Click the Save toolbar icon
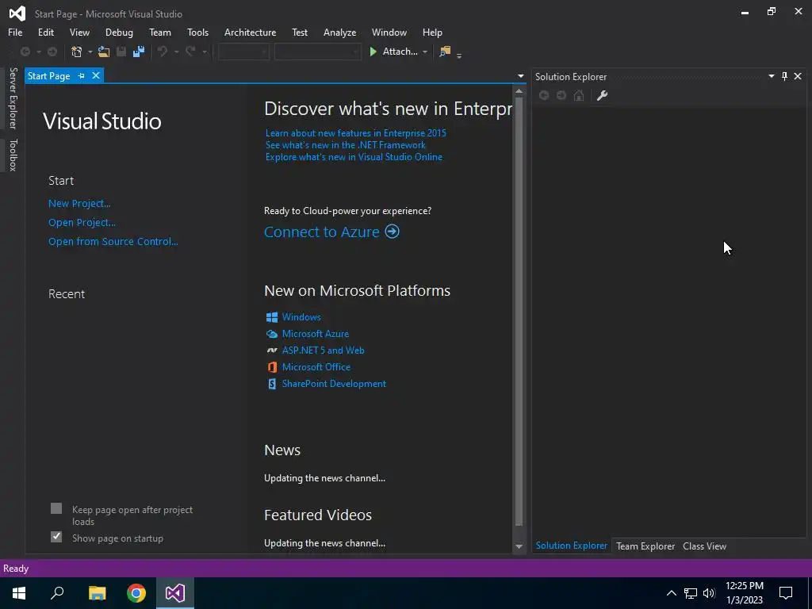The image size is (812, 609). [121, 52]
